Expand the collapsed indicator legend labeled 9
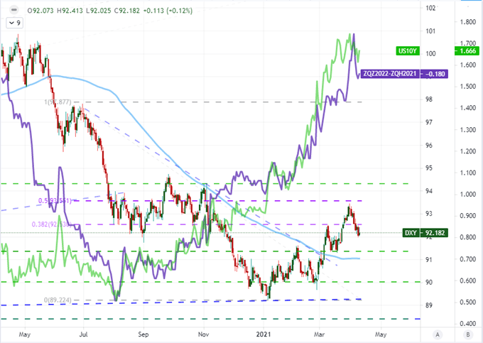The width and height of the screenshot is (483, 343). 15,23
